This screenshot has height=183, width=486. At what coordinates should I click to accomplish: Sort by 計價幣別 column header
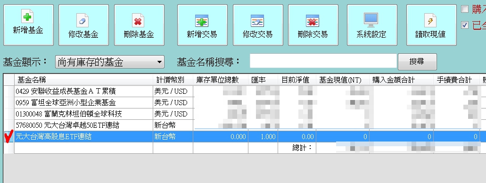(173, 80)
